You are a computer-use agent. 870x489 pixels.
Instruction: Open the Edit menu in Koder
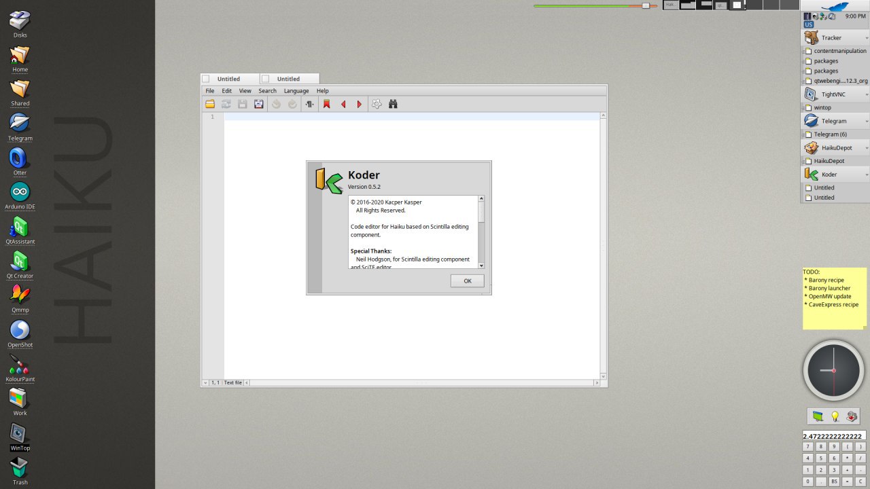point(227,90)
